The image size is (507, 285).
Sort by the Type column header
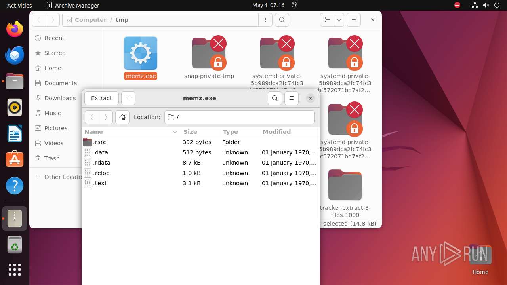(x=240, y=132)
